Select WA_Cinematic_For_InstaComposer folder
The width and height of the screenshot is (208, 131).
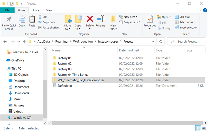(x=128, y=80)
